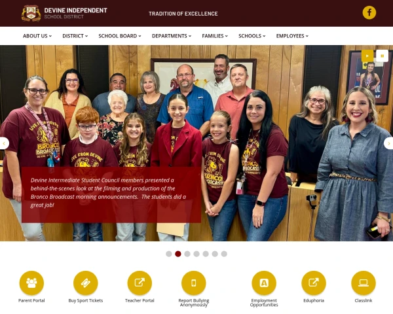This screenshot has width=393, height=314.
Task: Open the Families menu item
Action: [x=215, y=36]
